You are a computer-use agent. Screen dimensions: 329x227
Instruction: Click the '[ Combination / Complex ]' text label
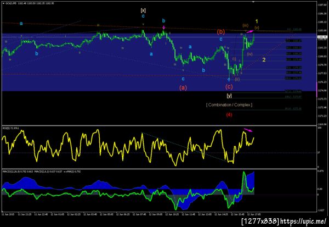click(x=229, y=105)
